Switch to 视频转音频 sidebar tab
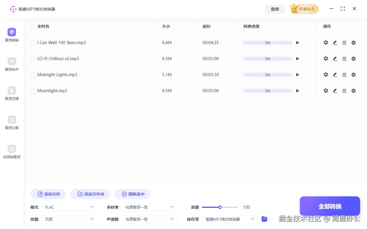The image size is (367, 229). (12, 152)
